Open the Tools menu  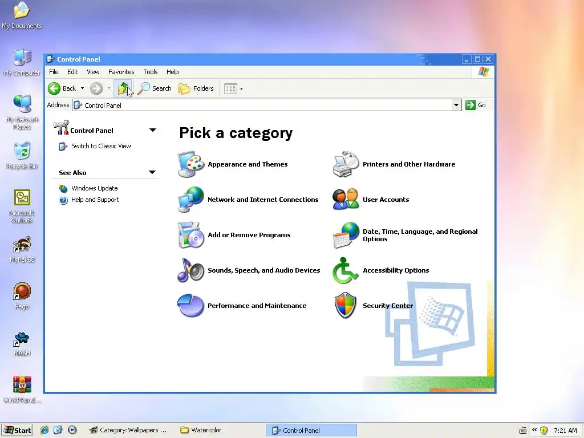[x=151, y=72]
